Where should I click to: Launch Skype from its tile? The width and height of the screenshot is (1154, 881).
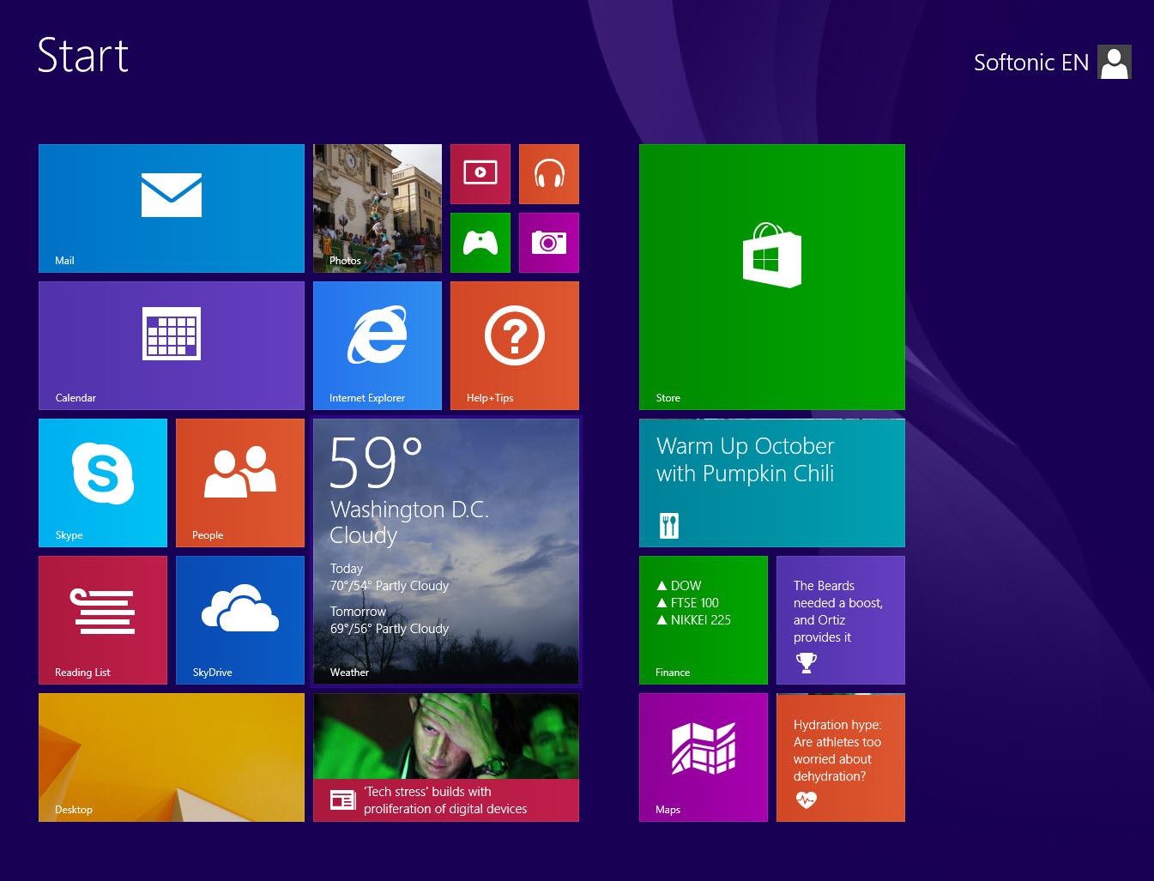[x=103, y=483]
